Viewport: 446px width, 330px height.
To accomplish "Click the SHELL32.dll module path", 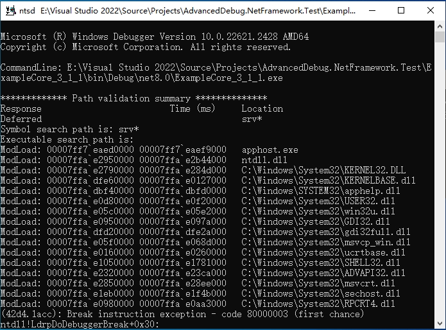I will [321, 263].
